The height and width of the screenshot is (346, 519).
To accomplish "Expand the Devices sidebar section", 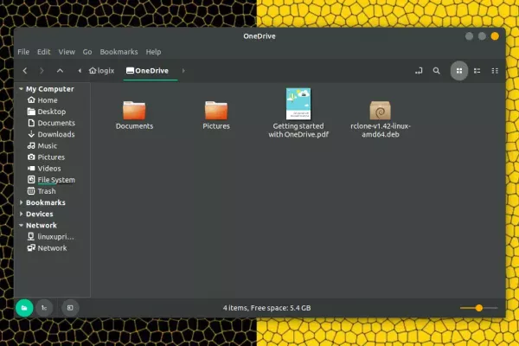I will [x=21, y=214].
